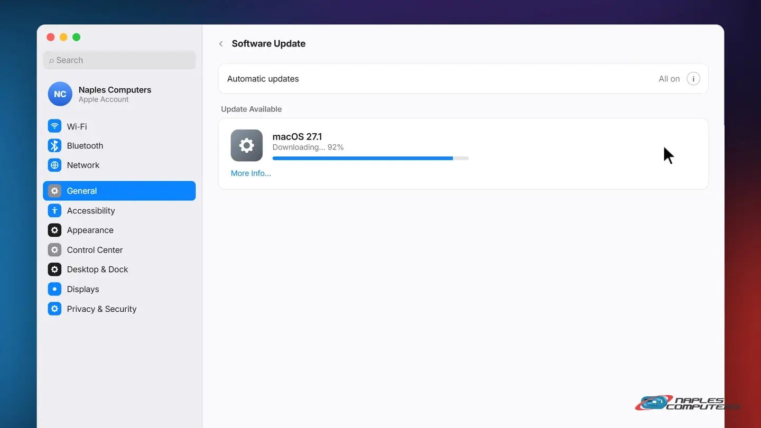Select the Accessibility label in sidebar
Screen dimensions: 761x428
point(91,211)
